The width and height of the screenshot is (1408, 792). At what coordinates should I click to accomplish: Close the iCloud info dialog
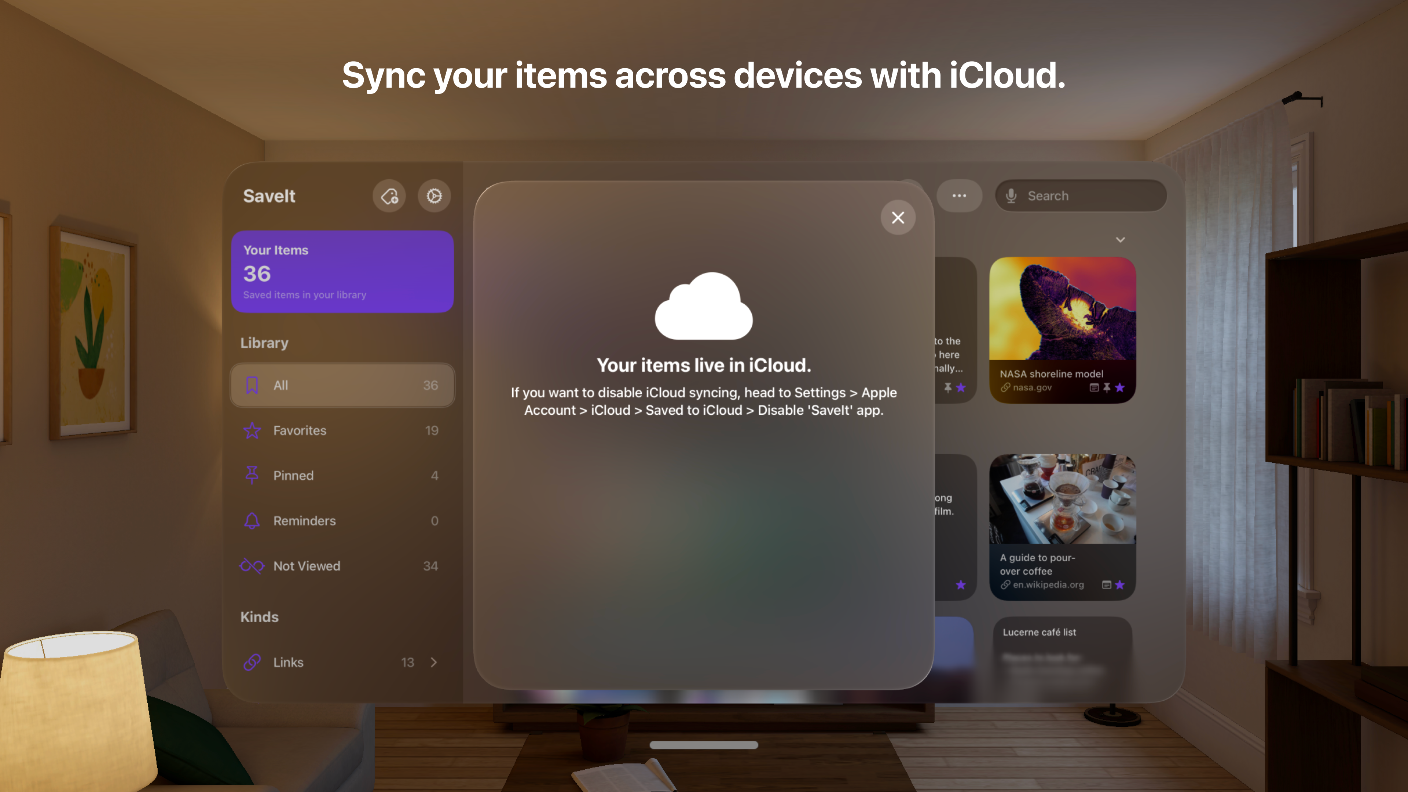point(898,217)
